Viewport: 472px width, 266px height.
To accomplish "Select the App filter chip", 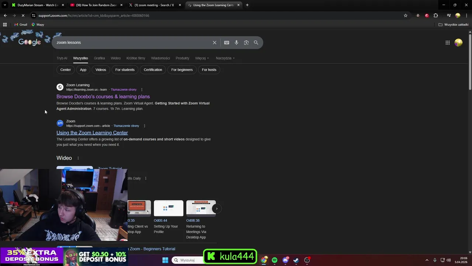I will pyautogui.click(x=83, y=69).
